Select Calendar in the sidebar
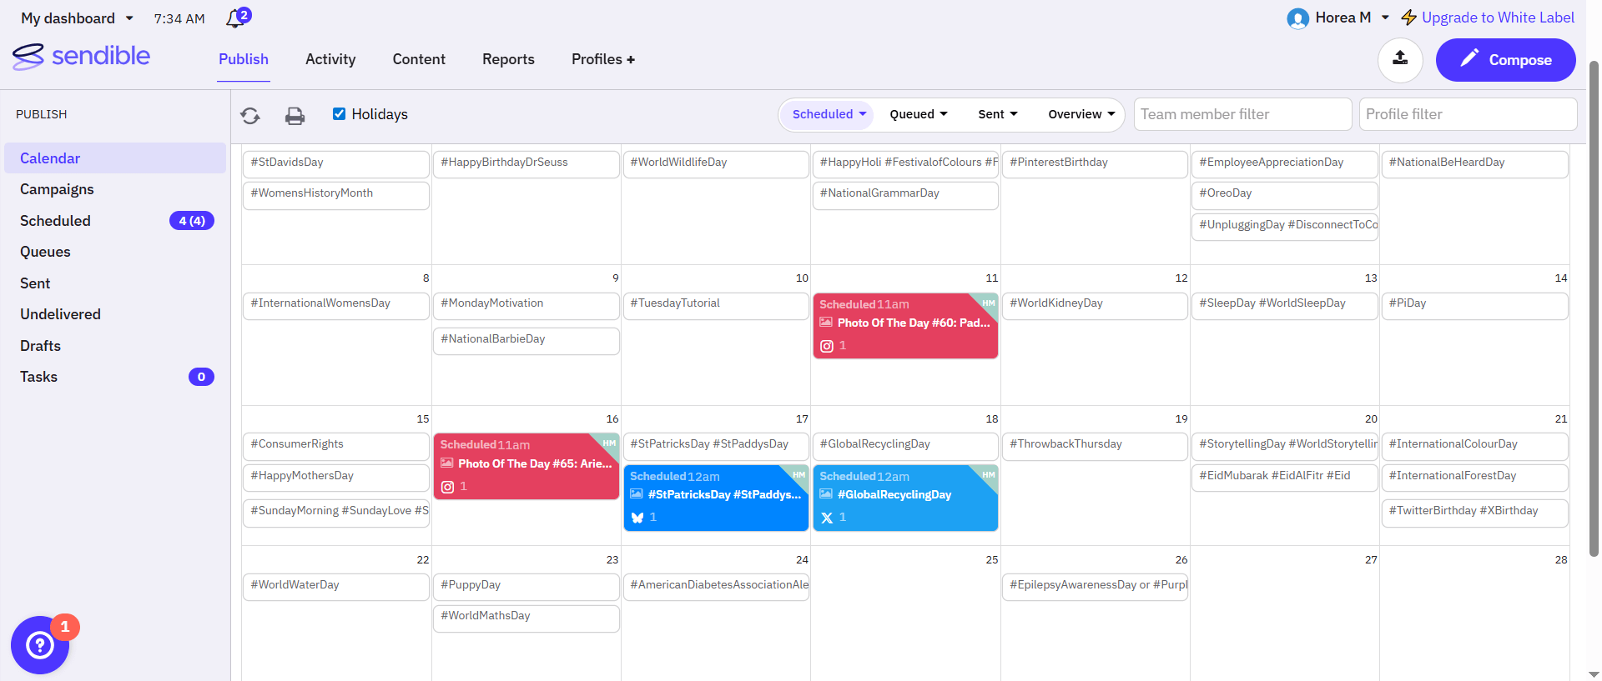This screenshot has height=681, width=1602. pos(115,158)
